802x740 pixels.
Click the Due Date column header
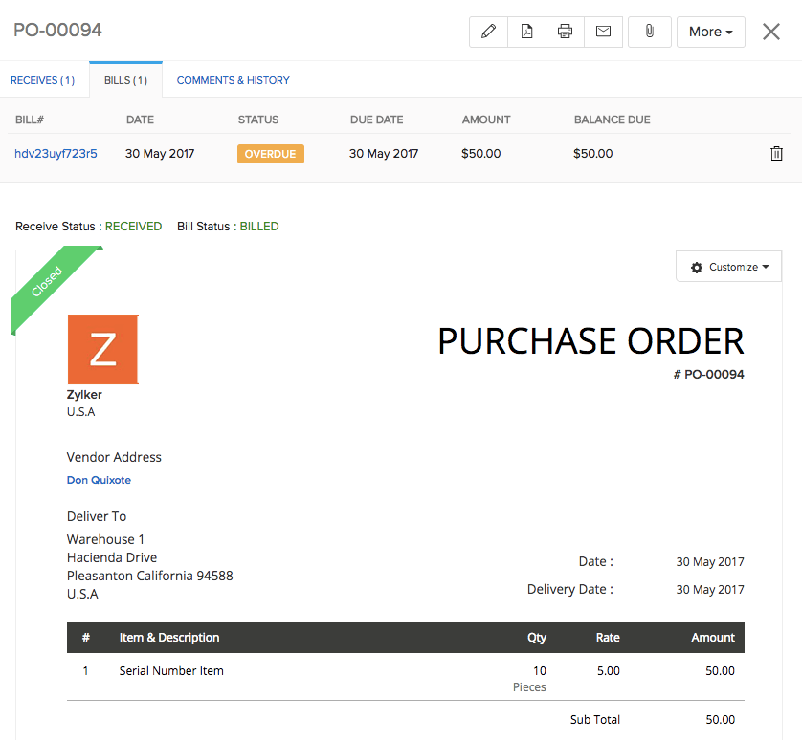(376, 120)
